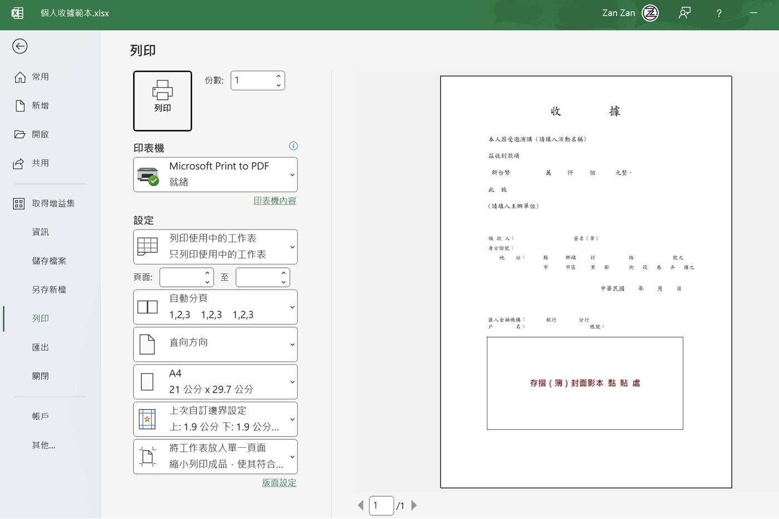Select 常用 in the sidebar menu
The width and height of the screenshot is (779, 519).
[x=41, y=77]
